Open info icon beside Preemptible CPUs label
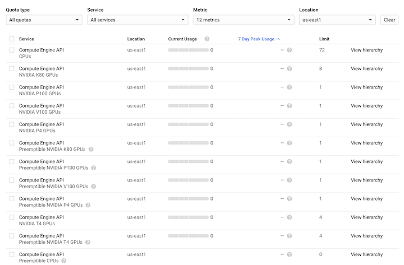Image resolution: width=404 pixels, height=265 pixels. (63, 261)
